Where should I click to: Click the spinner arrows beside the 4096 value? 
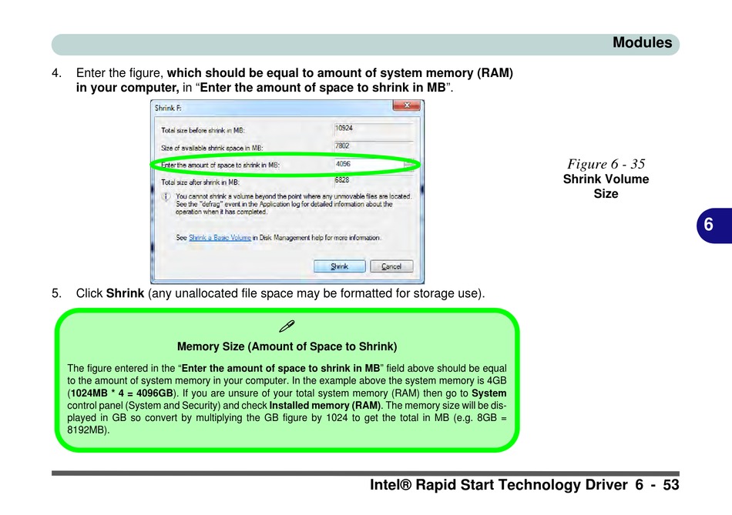pos(409,164)
